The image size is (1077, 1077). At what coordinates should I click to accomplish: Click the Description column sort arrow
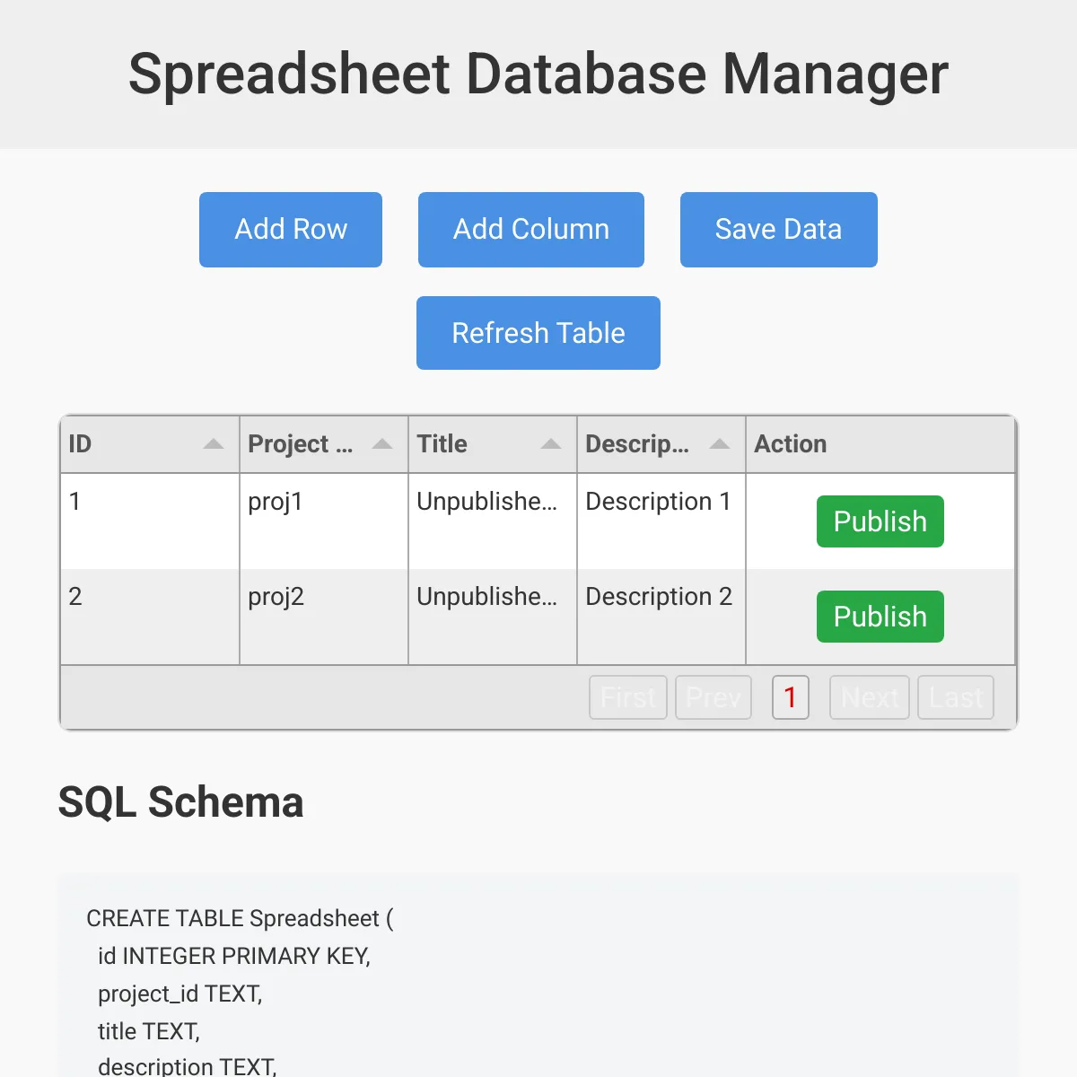719,443
